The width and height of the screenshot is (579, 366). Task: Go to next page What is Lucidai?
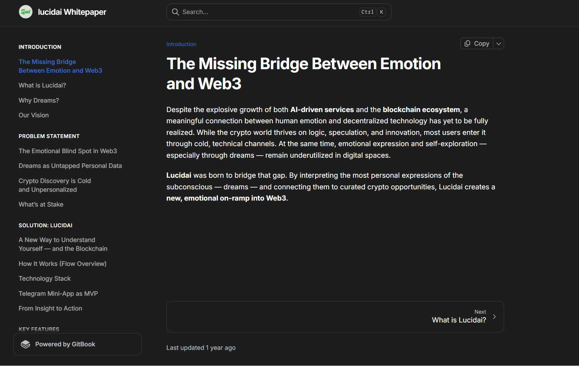pos(335,317)
